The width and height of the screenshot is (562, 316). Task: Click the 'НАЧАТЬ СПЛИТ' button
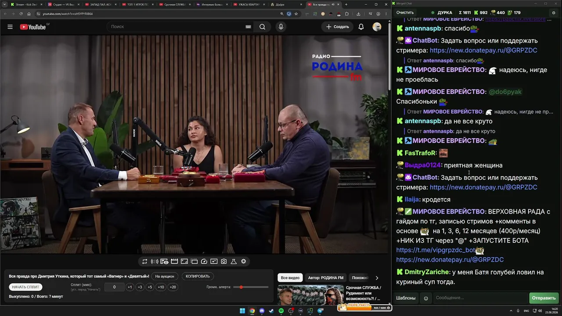pyautogui.click(x=26, y=287)
